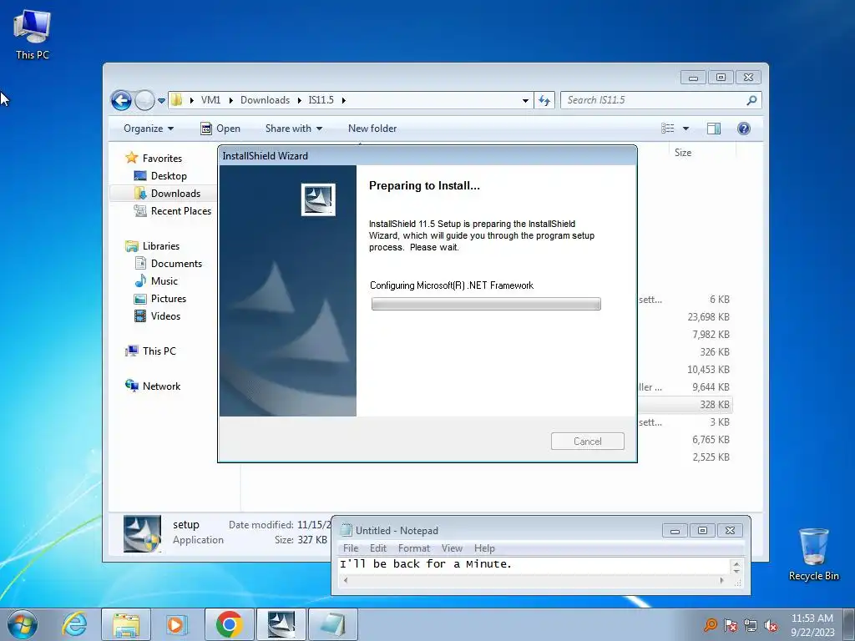Image resolution: width=855 pixels, height=641 pixels.
Task: Click the muted volume tray icon
Action: coord(770,625)
